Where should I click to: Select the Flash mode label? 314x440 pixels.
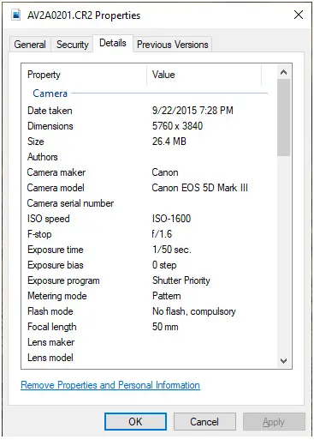point(50,311)
